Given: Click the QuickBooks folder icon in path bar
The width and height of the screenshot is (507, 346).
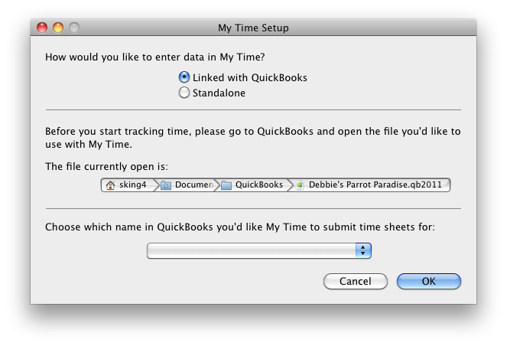Looking at the screenshot, I should tap(226, 185).
